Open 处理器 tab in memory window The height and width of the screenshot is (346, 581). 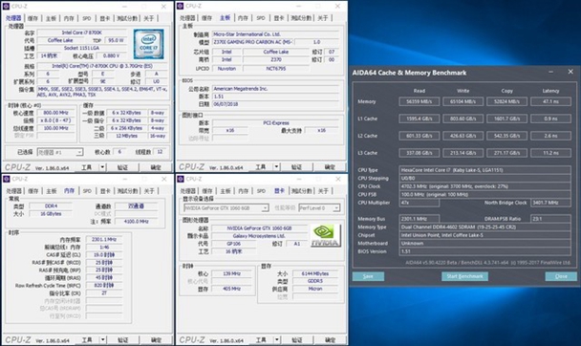(14, 191)
